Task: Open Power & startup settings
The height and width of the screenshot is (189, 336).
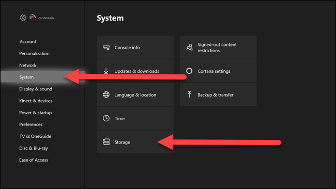Action: [35, 113]
